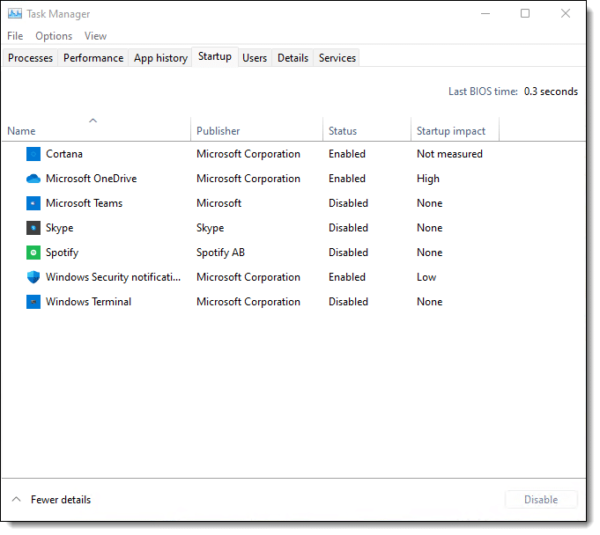Switch to the Details tab

293,58
